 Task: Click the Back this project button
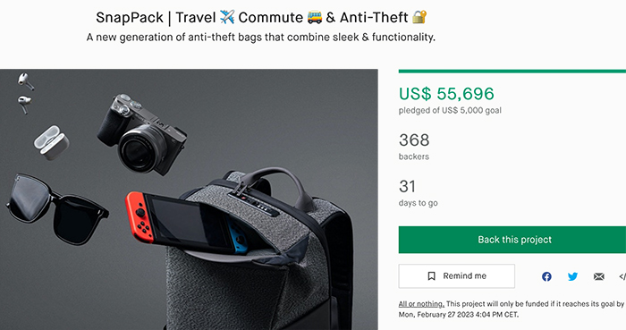click(512, 240)
